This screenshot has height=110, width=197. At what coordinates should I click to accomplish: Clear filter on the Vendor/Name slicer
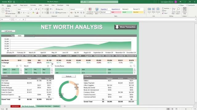135,66
